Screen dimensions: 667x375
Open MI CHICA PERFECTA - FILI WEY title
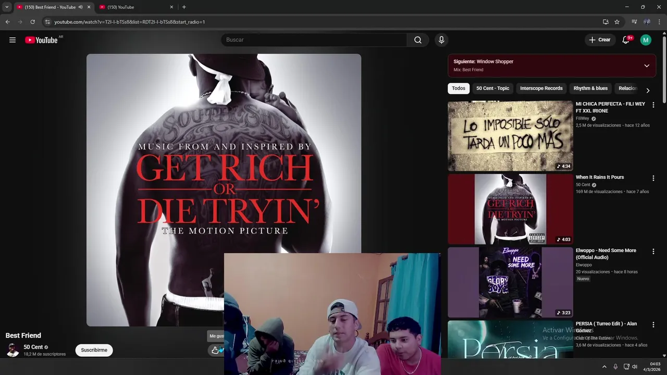pyautogui.click(x=610, y=107)
